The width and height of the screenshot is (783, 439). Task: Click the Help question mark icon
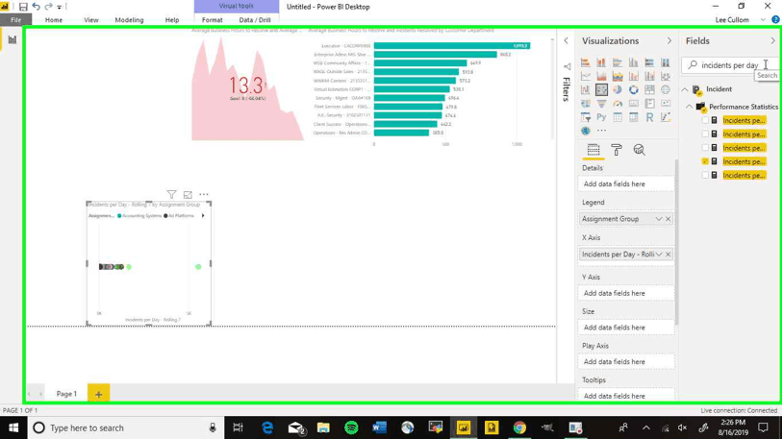pos(775,20)
